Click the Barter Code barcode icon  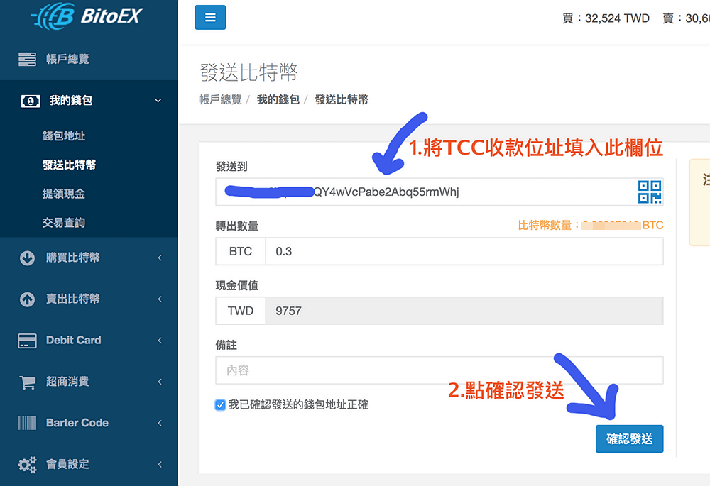(27, 423)
